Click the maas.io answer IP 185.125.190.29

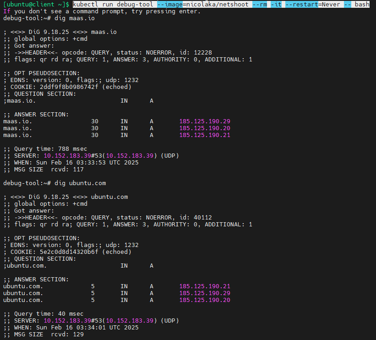205,121
